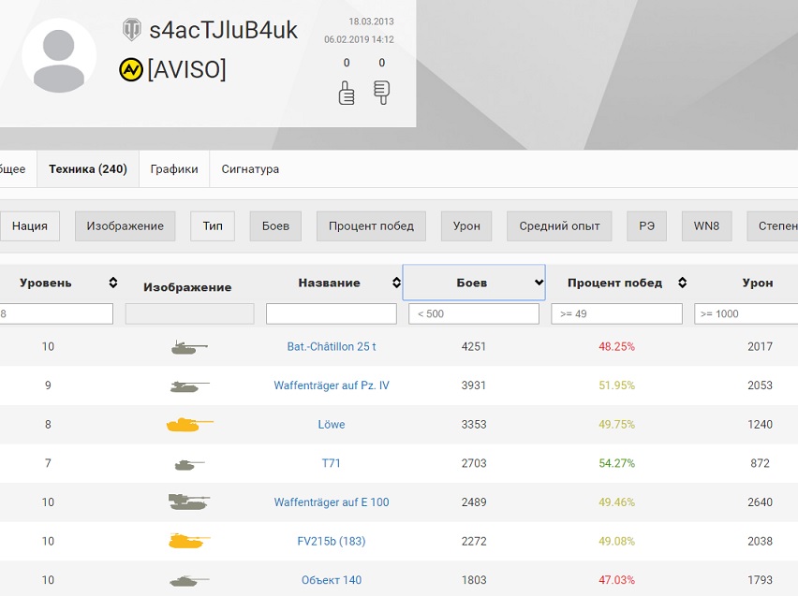Open the Сигнатура tab
Image resolution: width=798 pixels, height=596 pixels.
click(x=250, y=168)
